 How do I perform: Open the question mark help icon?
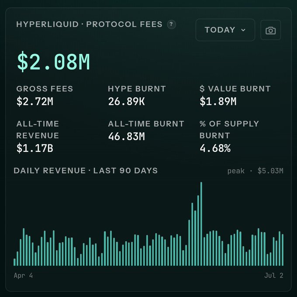171,24
